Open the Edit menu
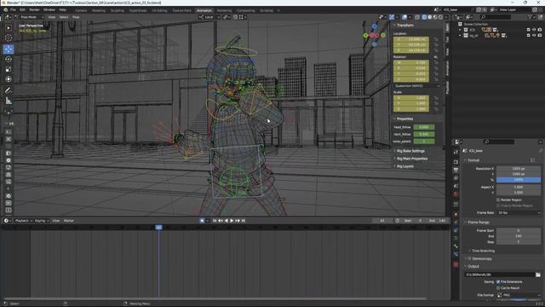The height and width of the screenshot is (307, 545). [23, 9]
